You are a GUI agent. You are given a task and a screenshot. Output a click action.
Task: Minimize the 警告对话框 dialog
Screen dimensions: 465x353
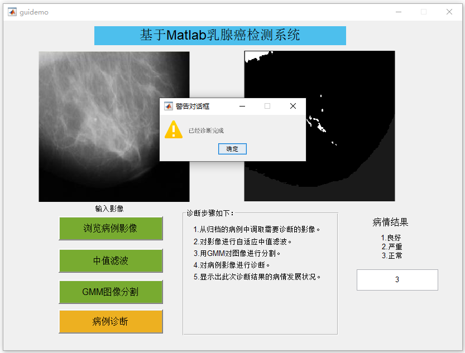[x=242, y=106]
